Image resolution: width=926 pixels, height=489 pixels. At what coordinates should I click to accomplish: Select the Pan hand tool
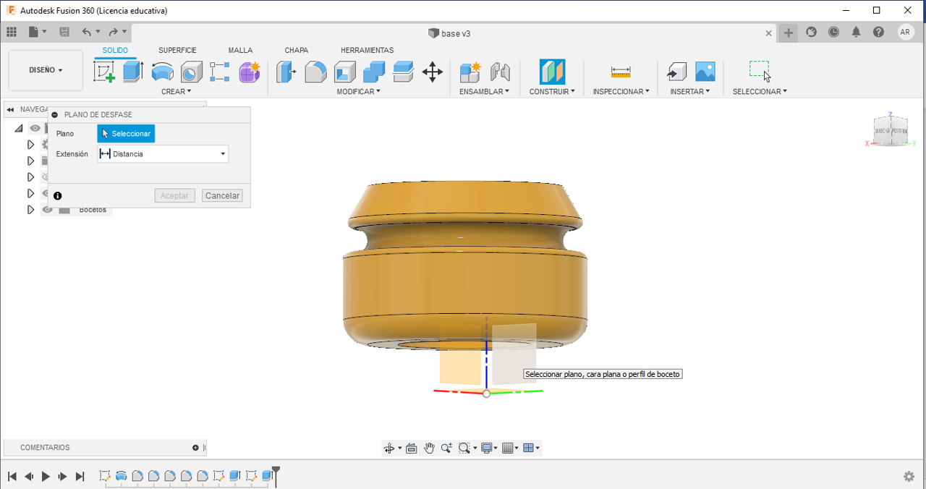tap(429, 448)
